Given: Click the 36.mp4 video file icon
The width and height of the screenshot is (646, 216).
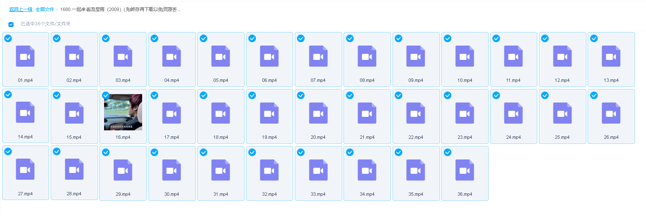Looking at the screenshot, I should click(465, 170).
